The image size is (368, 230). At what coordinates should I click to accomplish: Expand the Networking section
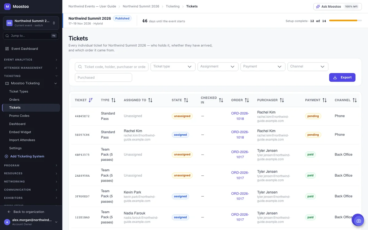coord(31,182)
